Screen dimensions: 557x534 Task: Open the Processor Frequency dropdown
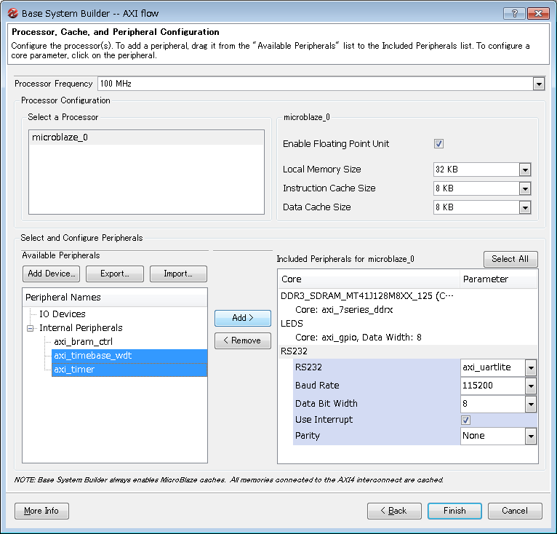[x=538, y=84]
